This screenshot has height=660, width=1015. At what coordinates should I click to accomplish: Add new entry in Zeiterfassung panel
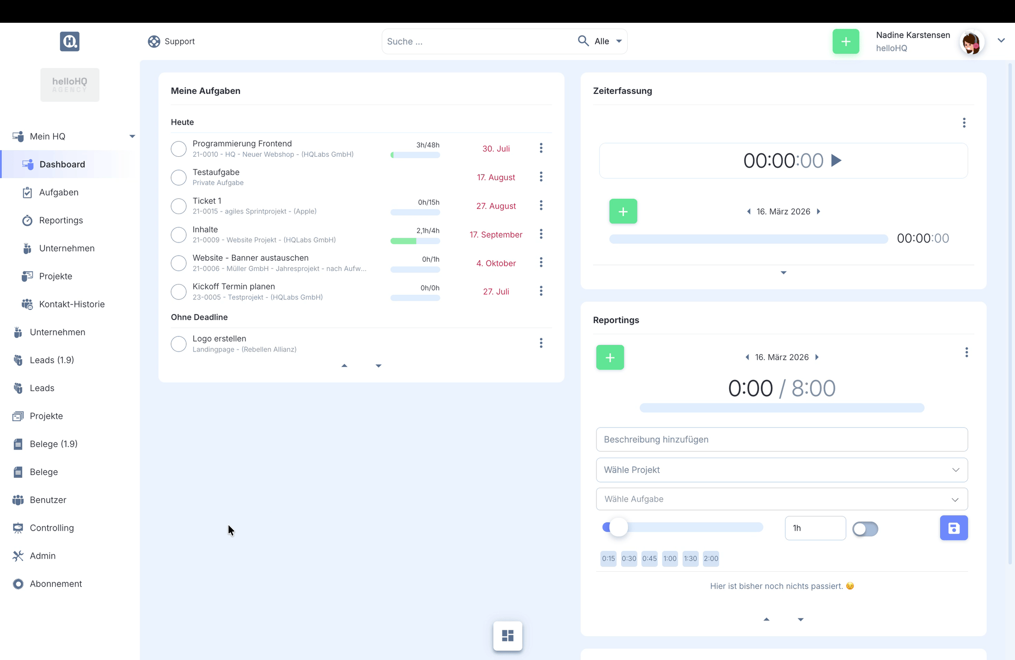point(623,212)
